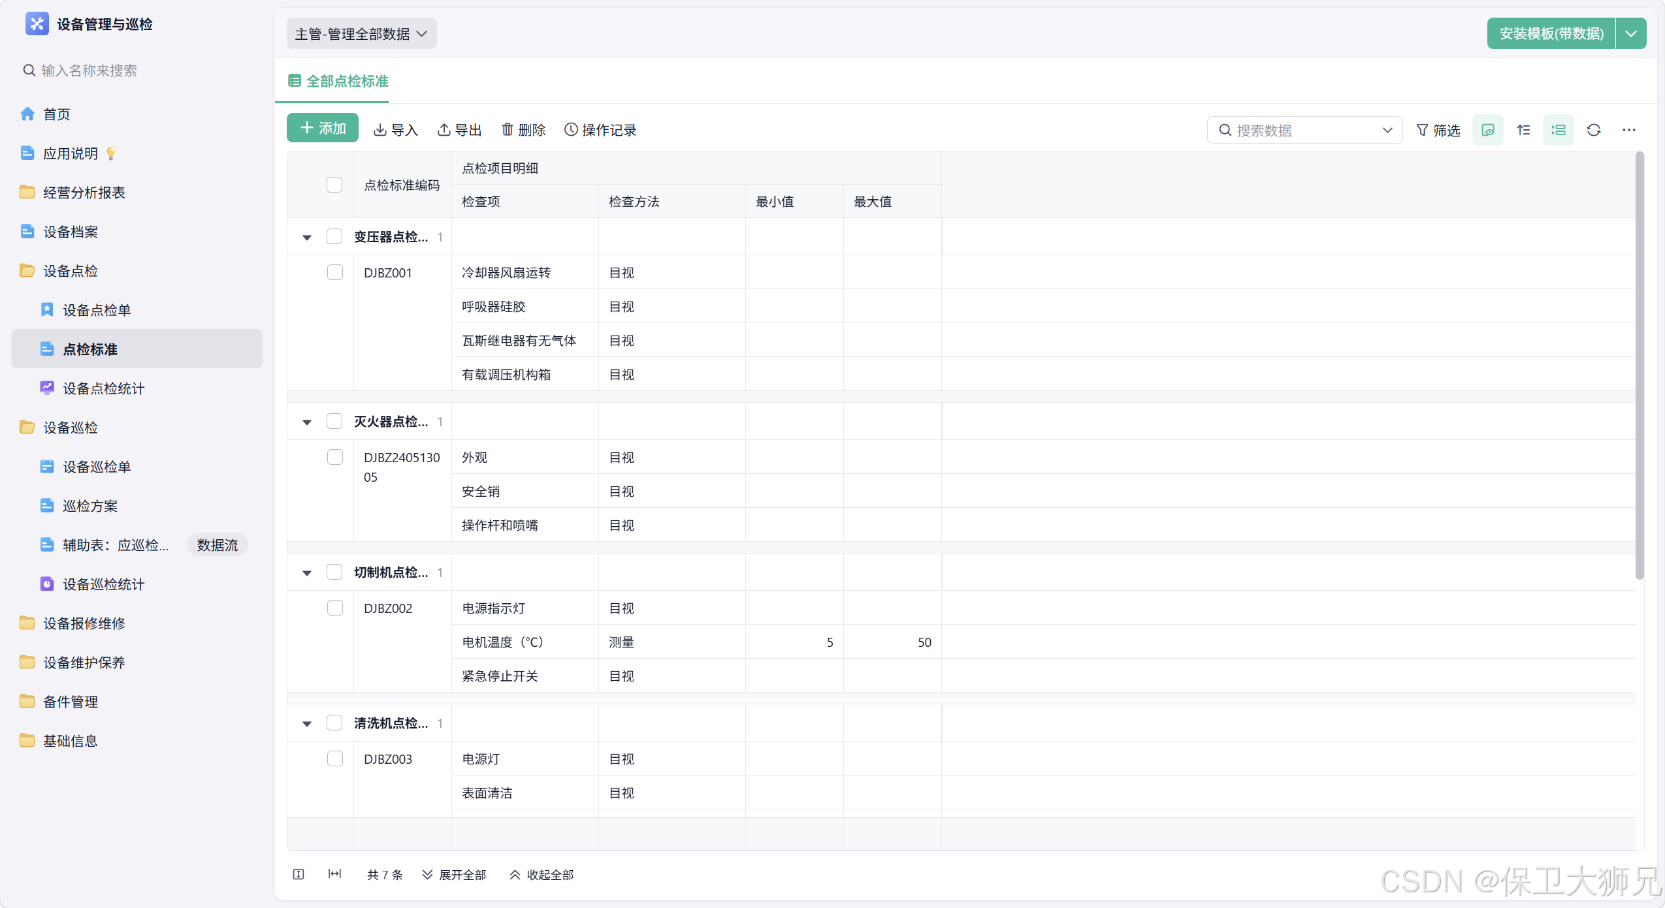Open 备件管理 in the sidebar

(137, 702)
